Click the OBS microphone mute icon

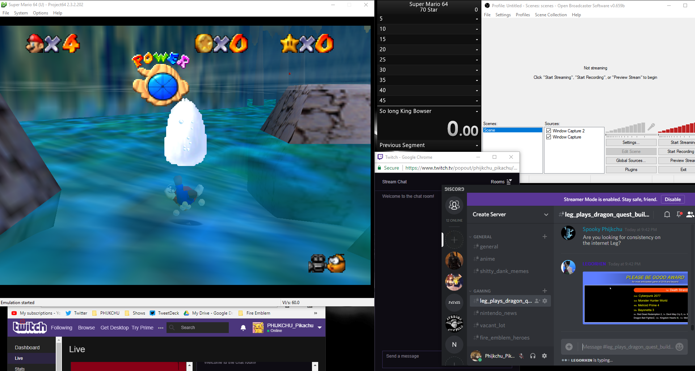pos(651,127)
